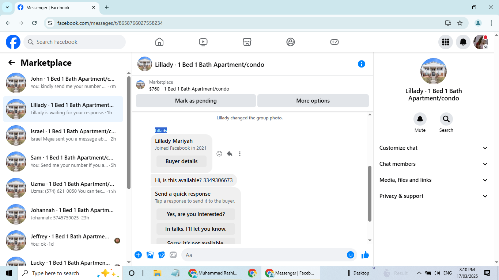
Task: Reply to Lillady's message
Action: [230, 154]
